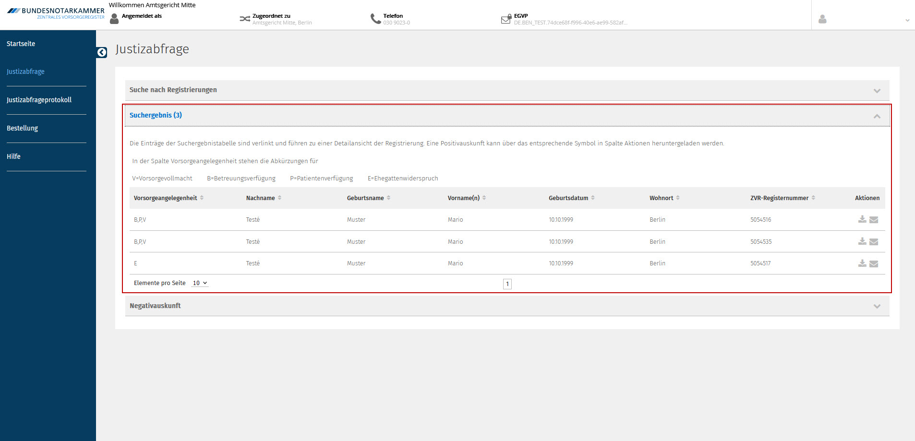Select Justizabfrage in the sidebar

(25, 72)
